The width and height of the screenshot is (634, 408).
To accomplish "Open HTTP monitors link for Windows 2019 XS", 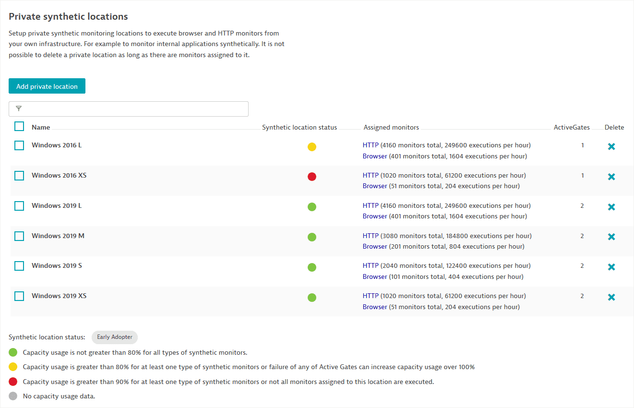I will (x=371, y=296).
